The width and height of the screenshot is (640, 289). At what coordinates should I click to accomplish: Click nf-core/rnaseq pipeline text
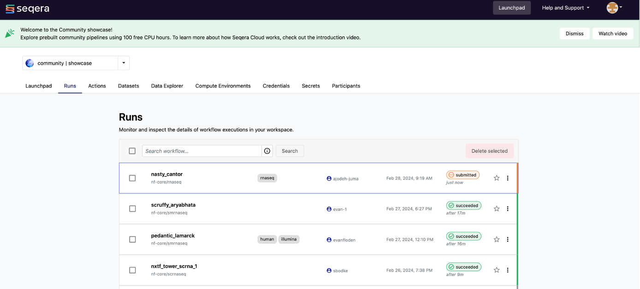(166, 182)
